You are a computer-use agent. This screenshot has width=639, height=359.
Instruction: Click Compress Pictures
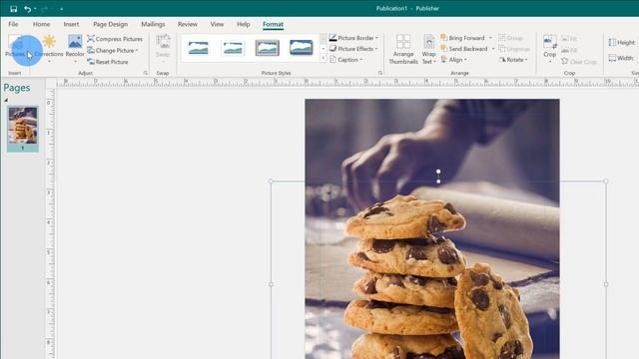pyautogui.click(x=115, y=39)
